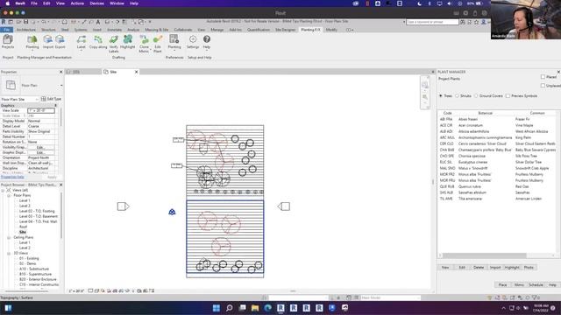
Task: Click the Place button in Plant Manager
Action: (502, 284)
